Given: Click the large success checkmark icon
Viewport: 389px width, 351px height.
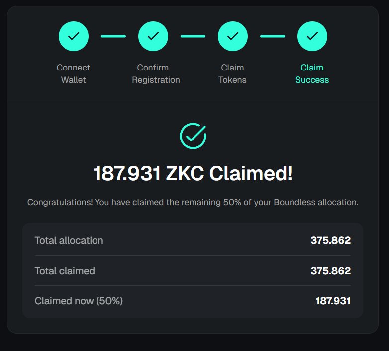Looking at the screenshot, I should (x=193, y=136).
